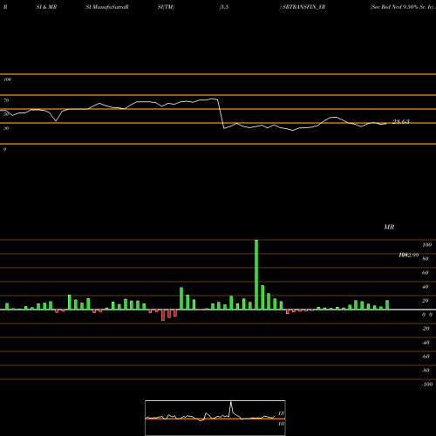This screenshot has height=436, width=436.
Task: Click the RSI axis label 70
Action: pyautogui.click(x=6, y=100)
